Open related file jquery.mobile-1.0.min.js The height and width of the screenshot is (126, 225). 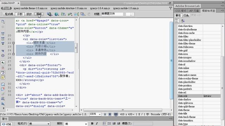click(x=126, y=8)
